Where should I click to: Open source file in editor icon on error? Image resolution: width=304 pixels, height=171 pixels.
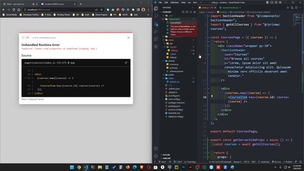(x=126, y=63)
